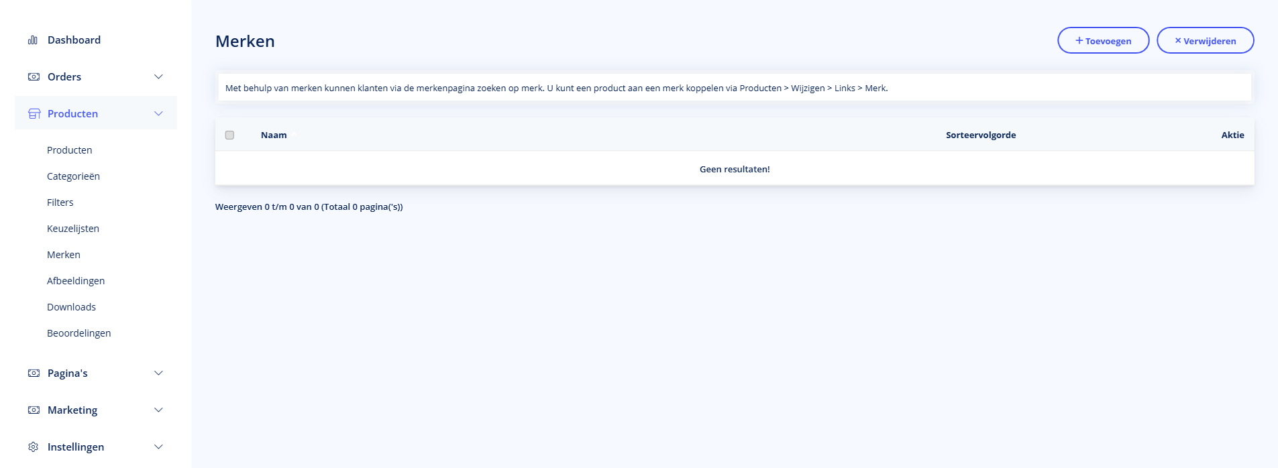Click the Dashboard bar chart icon
Viewport: 1278px width, 468px height.
coord(33,40)
